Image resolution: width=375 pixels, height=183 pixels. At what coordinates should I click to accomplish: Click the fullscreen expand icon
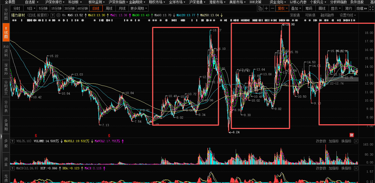372,8
